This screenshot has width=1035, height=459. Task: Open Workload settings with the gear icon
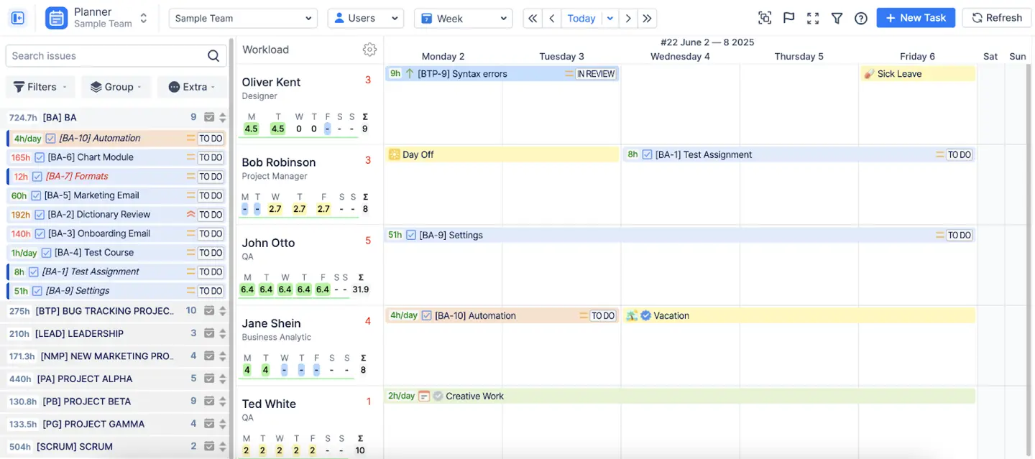(369, 50)
